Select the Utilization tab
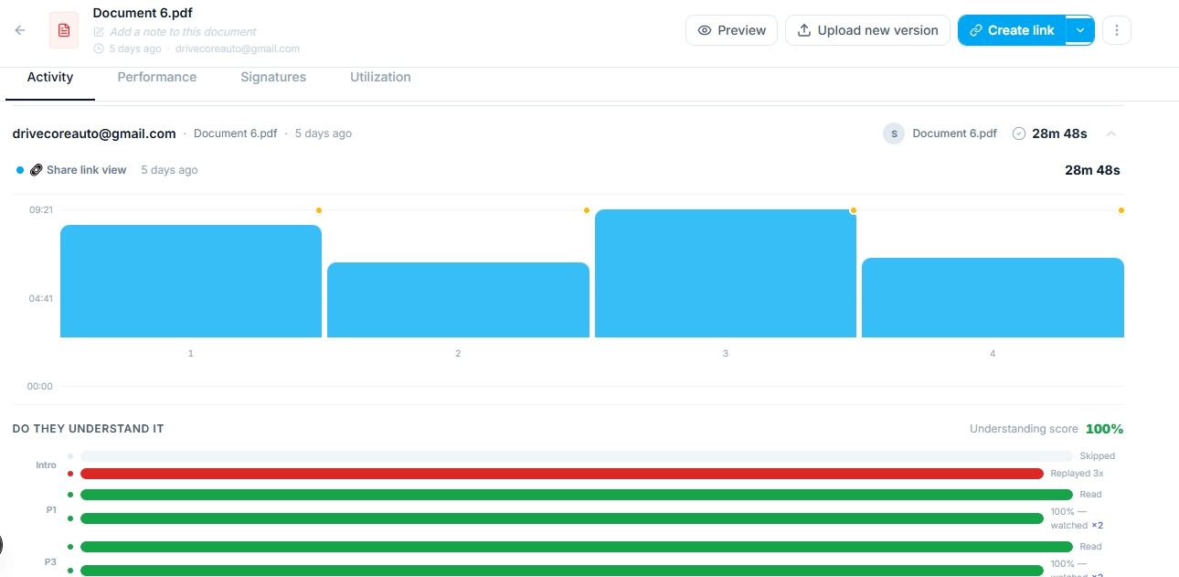Image resolution: width=1179 pixels, height=577 pixels. tap(380, 77)
